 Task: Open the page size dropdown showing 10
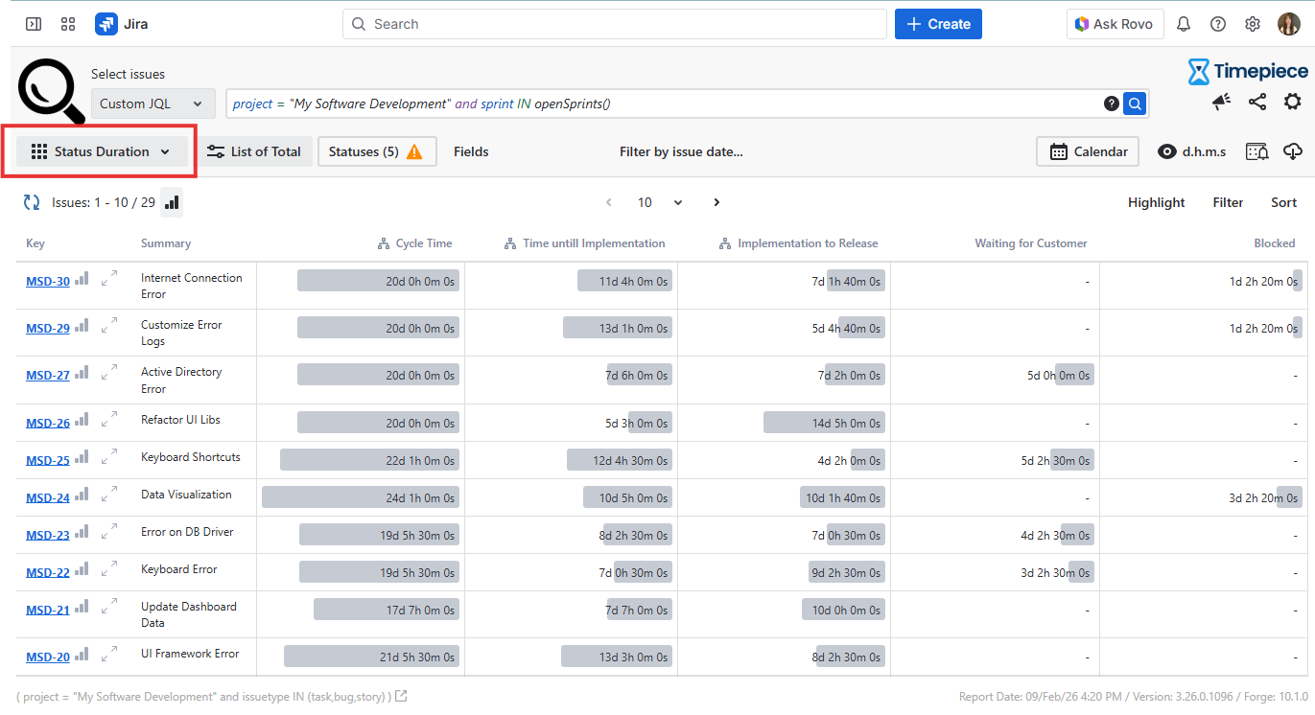pyautogui.click(x=660, y=202)
